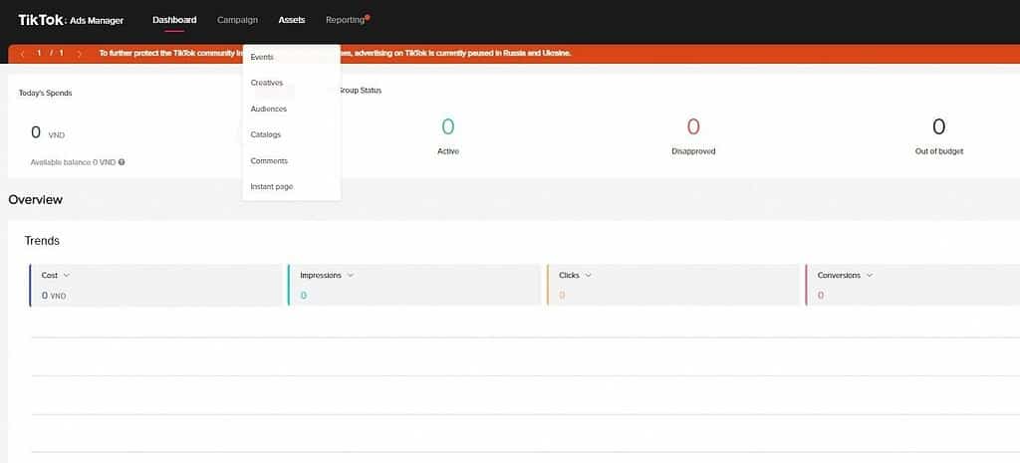Select Catalogs in the Assets dropdown
The width and height of the screenshot is (1020, 463).
(x=266, y=134)
